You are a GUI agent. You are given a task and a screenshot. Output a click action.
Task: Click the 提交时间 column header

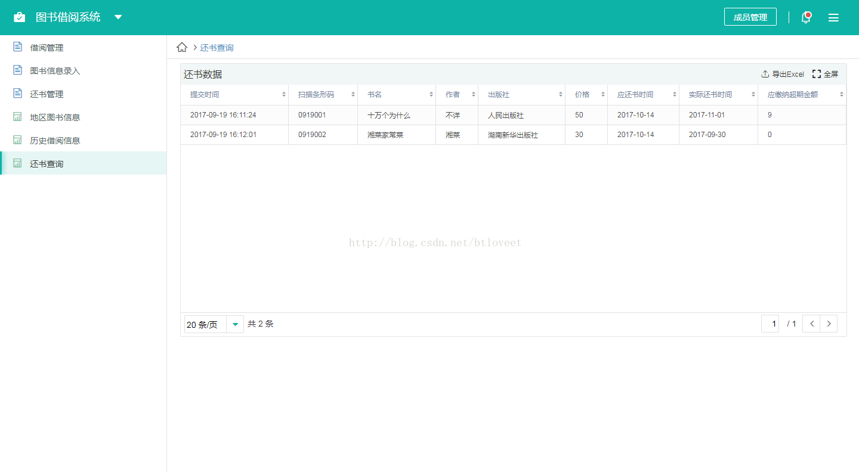point(234,94)
